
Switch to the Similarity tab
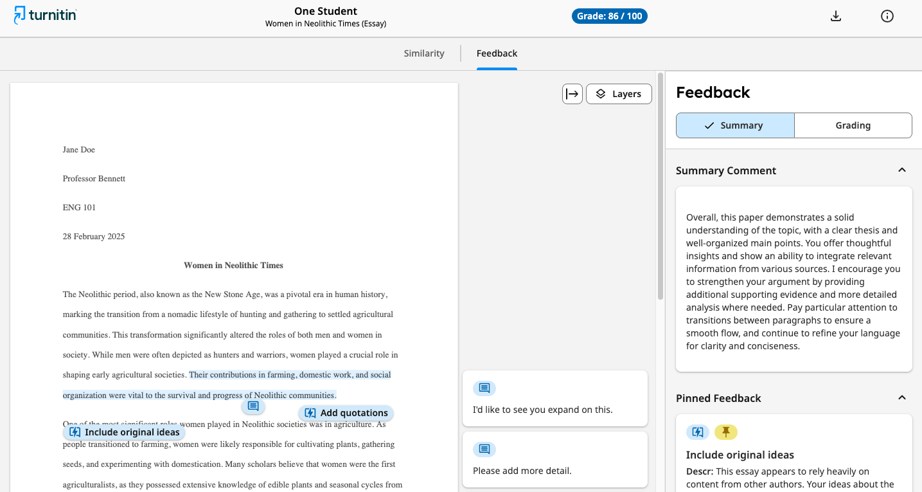click(x=424, y=53)
